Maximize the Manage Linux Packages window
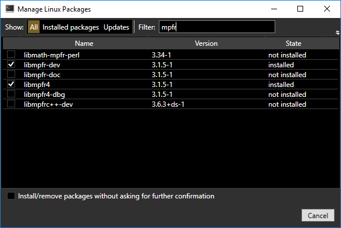Viewport: 341px width, 228px height. [x=300, y=9]
